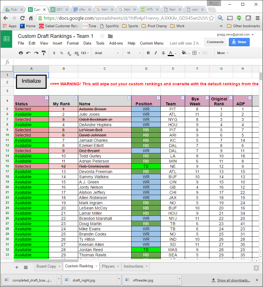Open the My Rank column filter

pos(76,98)
